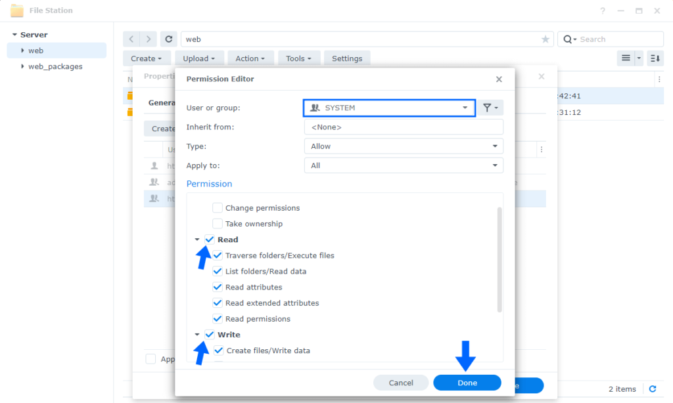Click the Cancel button
Image resolution: width=673 pixels, height=403 pixels.
401,382
